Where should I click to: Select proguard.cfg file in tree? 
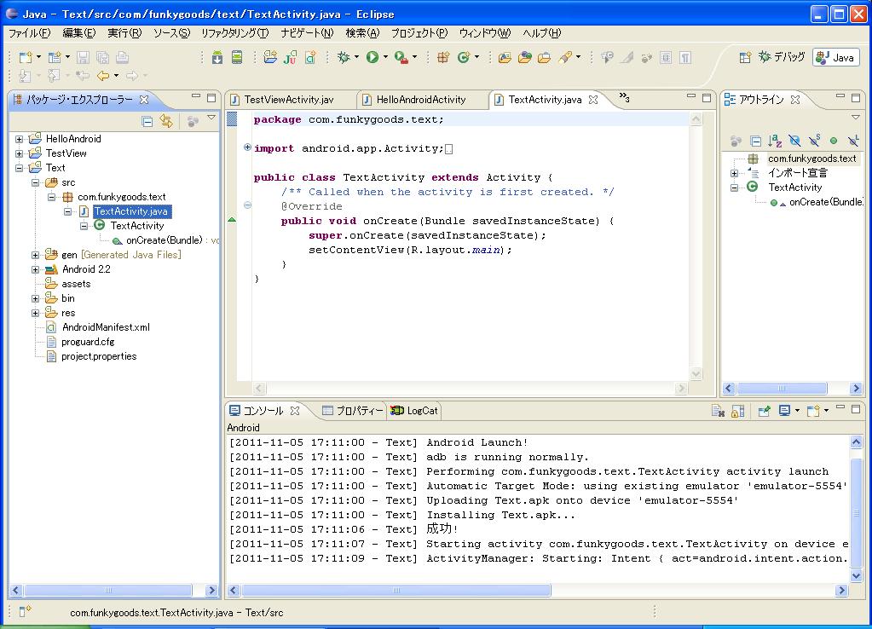pyautogui.click(x=88, y=342)
